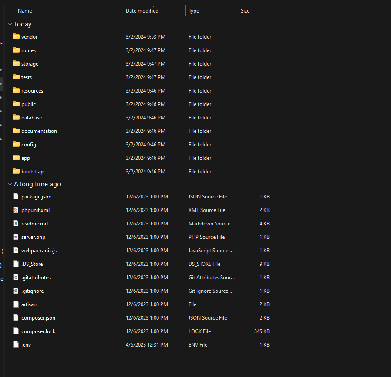Select the vendor folder name

tap(30, 37)
